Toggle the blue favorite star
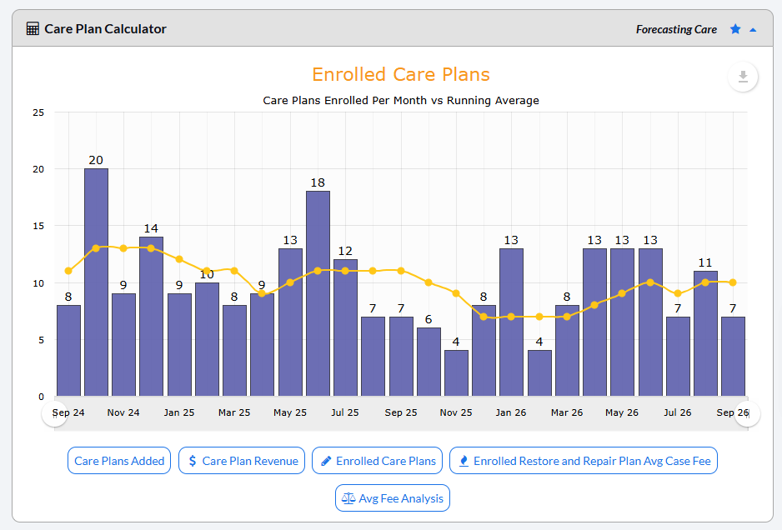 [x=735, y=29]
